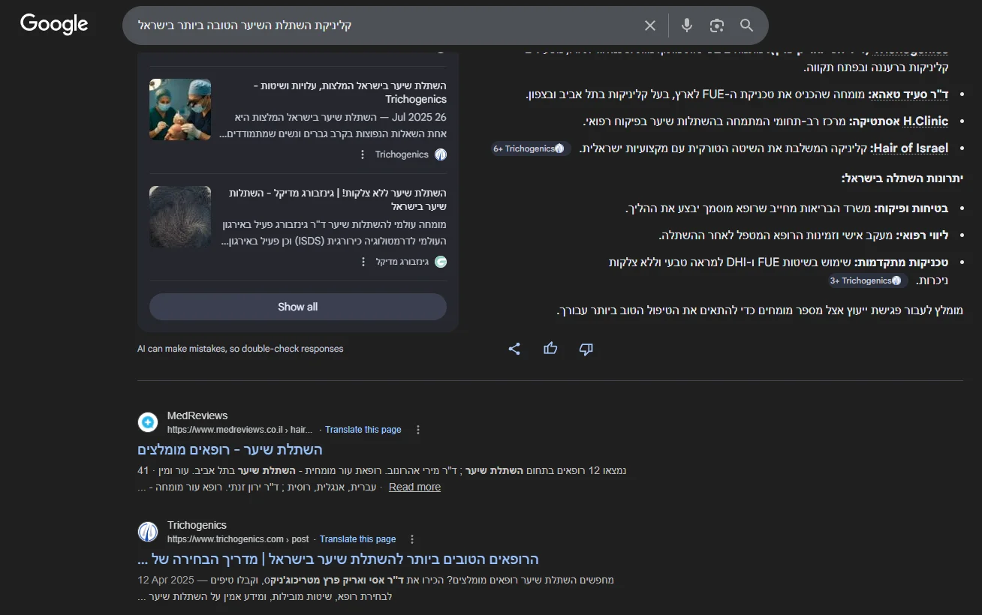Open the השתלת שיער - רופאים מומלצים result

[230, 450]
